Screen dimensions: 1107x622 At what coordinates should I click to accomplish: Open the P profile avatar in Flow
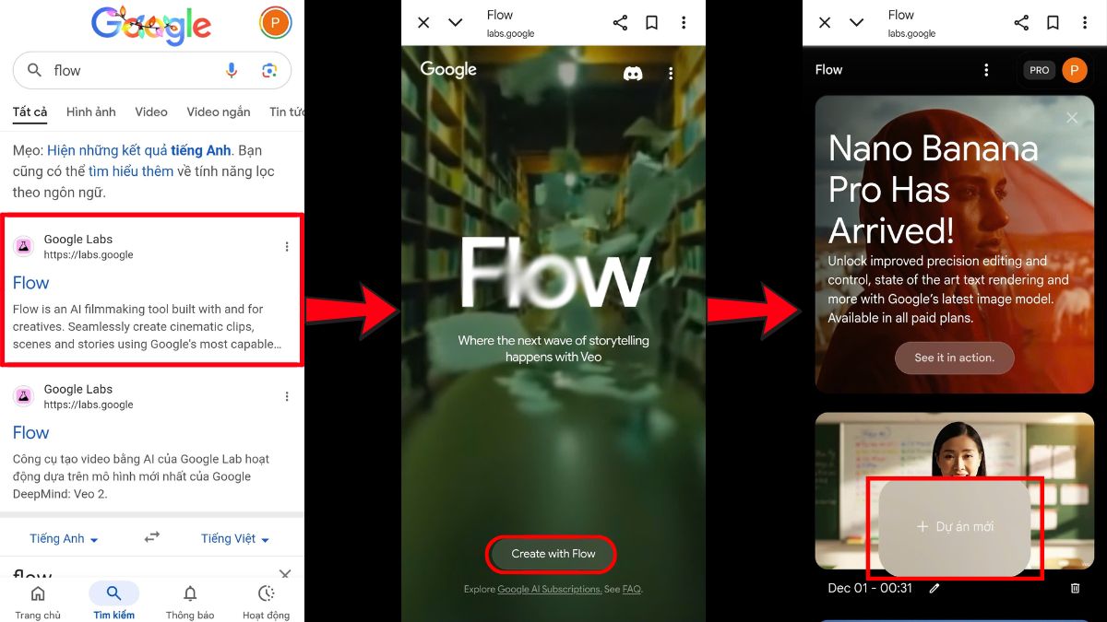[1075, 69]
